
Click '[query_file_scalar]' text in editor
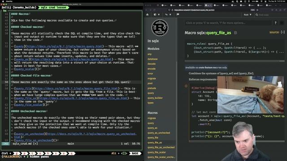(29, 105)
